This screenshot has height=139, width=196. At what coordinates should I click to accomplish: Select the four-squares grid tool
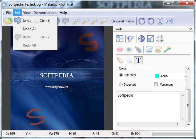pyautogui.click(x=120, y=39)
